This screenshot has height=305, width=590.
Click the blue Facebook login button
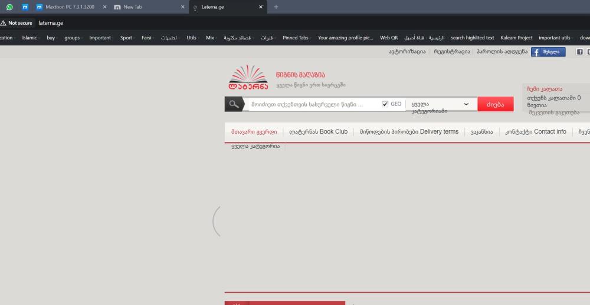(x=548, y=52)
